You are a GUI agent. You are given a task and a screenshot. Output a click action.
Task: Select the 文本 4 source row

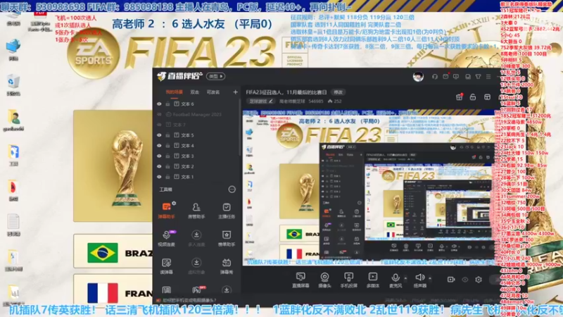[x=197, y=146]
